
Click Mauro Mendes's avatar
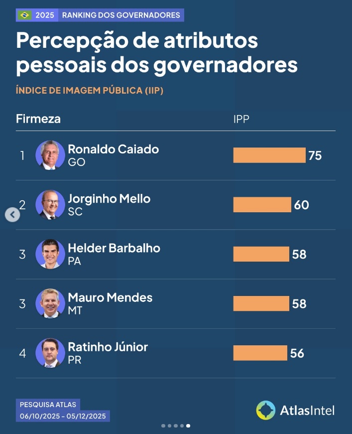click(x=50, y=303)
